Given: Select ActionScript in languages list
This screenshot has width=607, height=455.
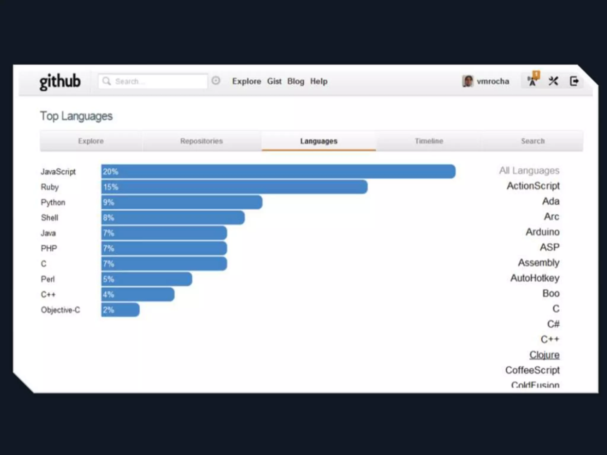Looking at the screenshot, I should pos(533,186).
